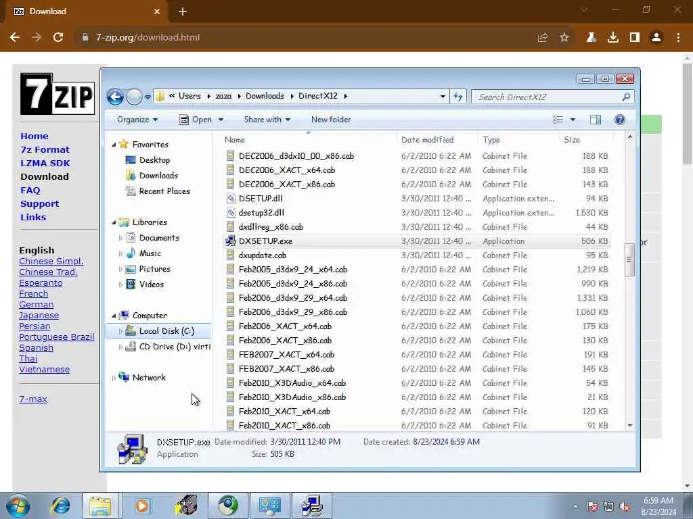Open the 7z Format link
This screenshot has height=519, width=693.
(45, 149)
